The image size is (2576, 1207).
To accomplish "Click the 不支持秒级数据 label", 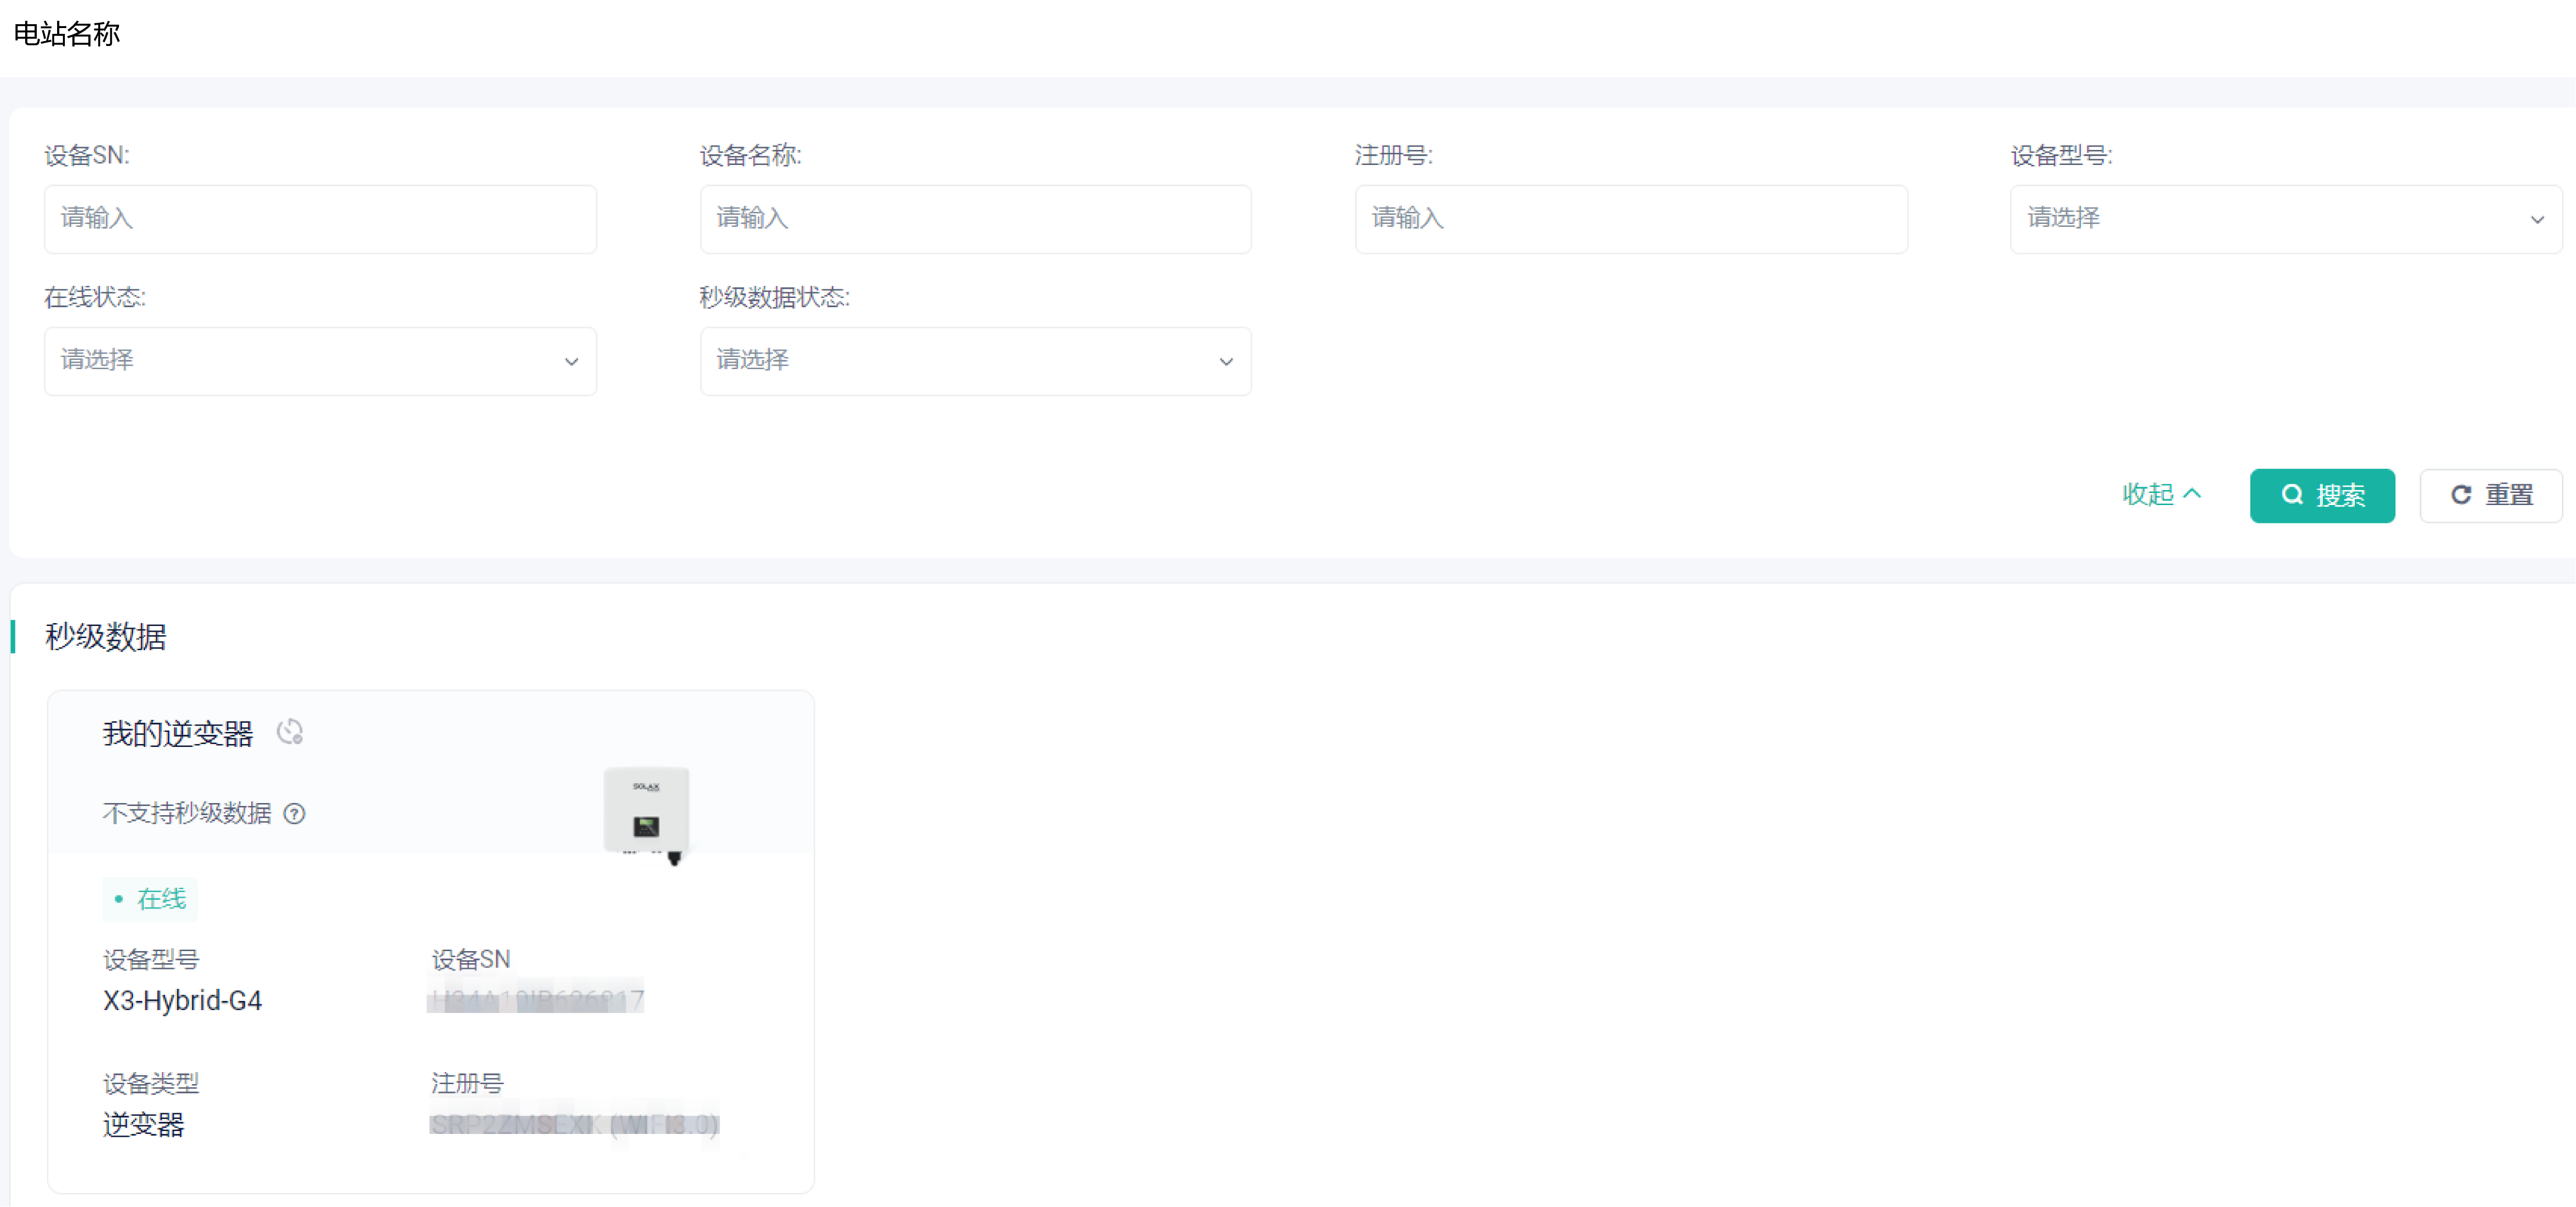I will click(x=187, y=814).
